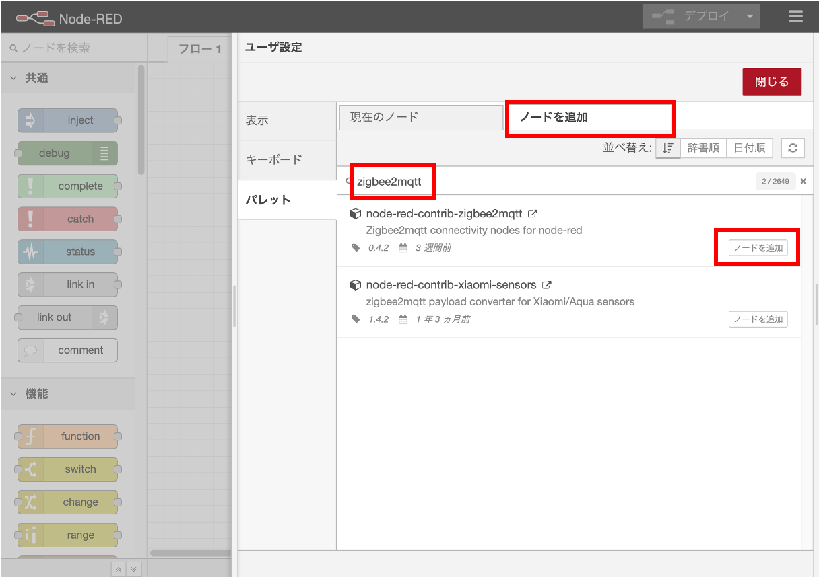Image resolution: width=819 pixels, height=577 pixels.
Task: Select the comment node in palette
Action: point(67,350)
